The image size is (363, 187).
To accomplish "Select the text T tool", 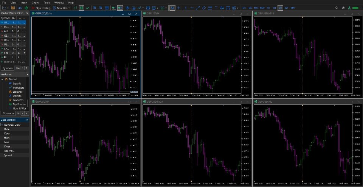I will pos(216,8).
